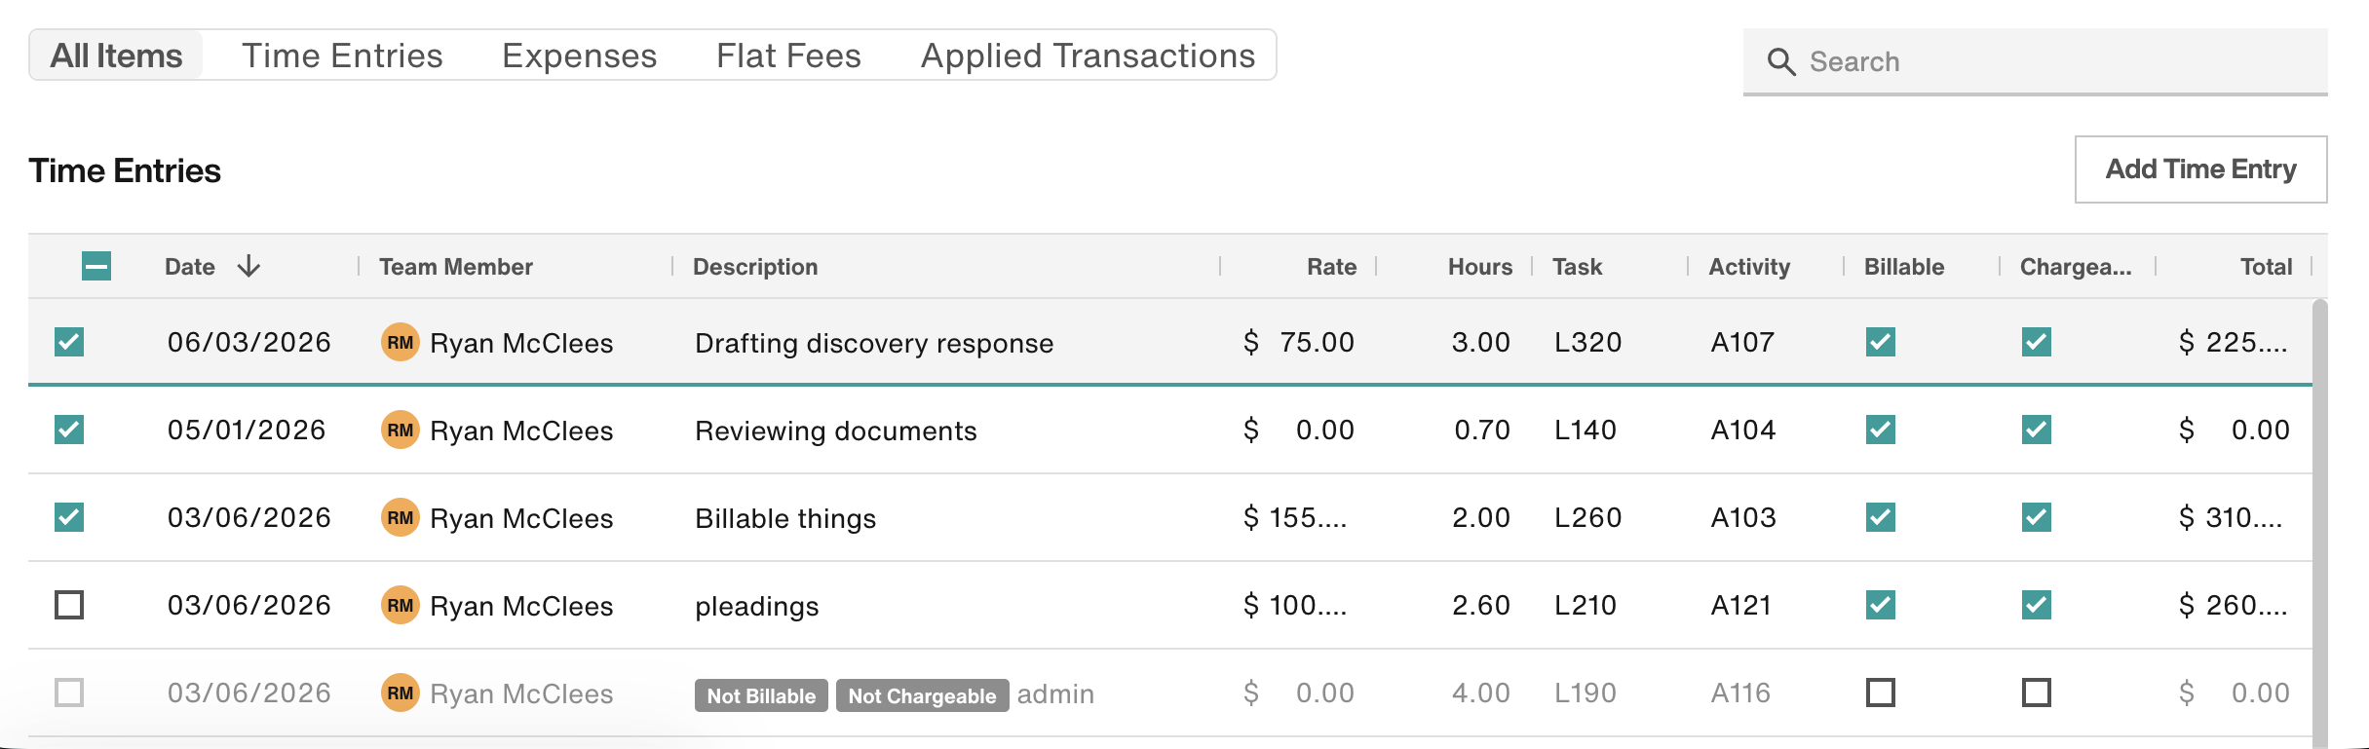Select the All Items tab
The image size is (2369, 749).
click(x=116, y=56)
